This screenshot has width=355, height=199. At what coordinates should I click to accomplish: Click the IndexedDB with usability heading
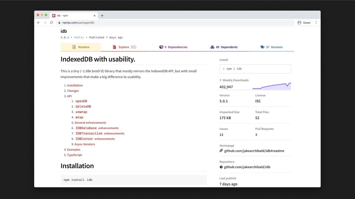coord(98,59)
